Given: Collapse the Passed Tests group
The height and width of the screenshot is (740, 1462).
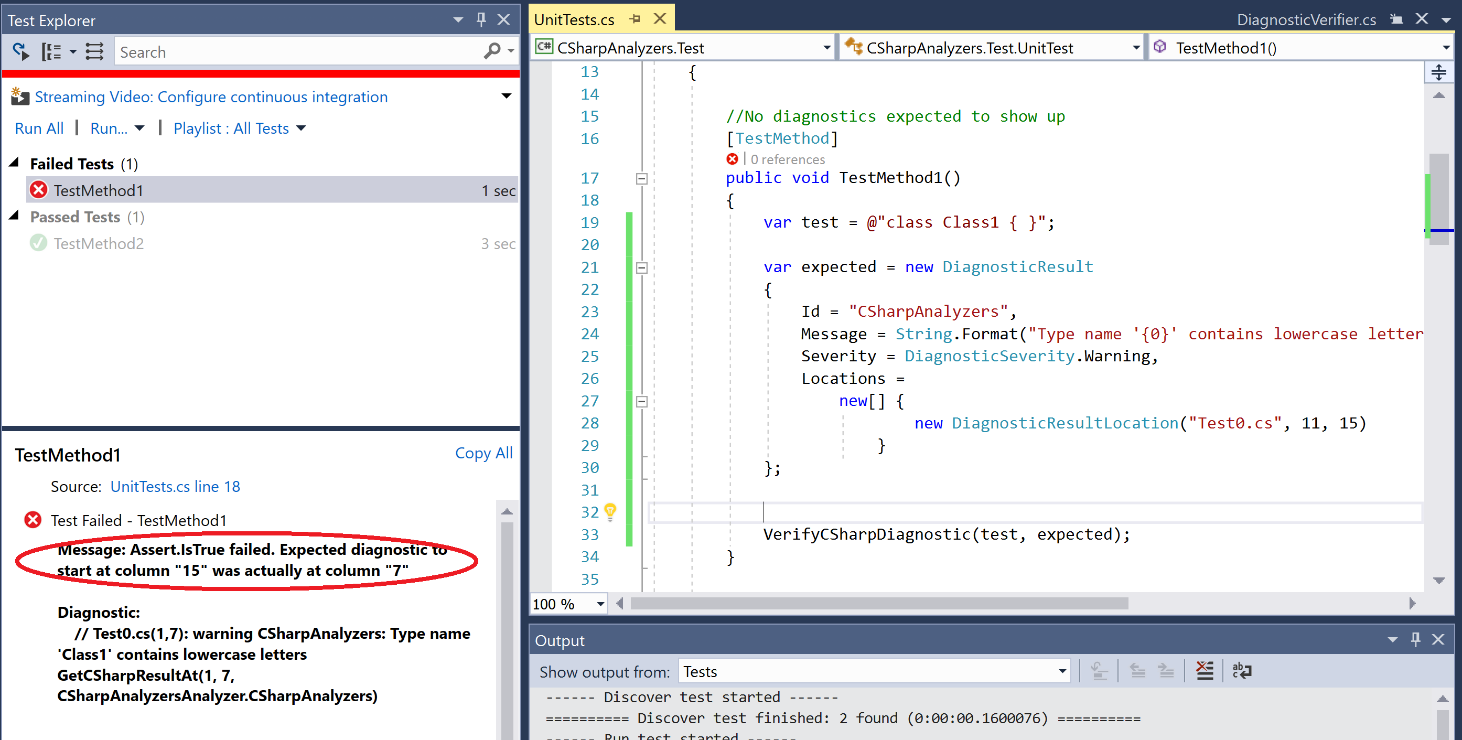Looking at the screenshot, I should click(15, 216).
